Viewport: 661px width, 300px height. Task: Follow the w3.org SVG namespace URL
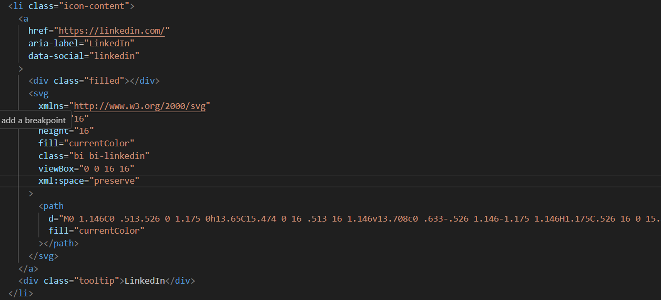(142, 106)
